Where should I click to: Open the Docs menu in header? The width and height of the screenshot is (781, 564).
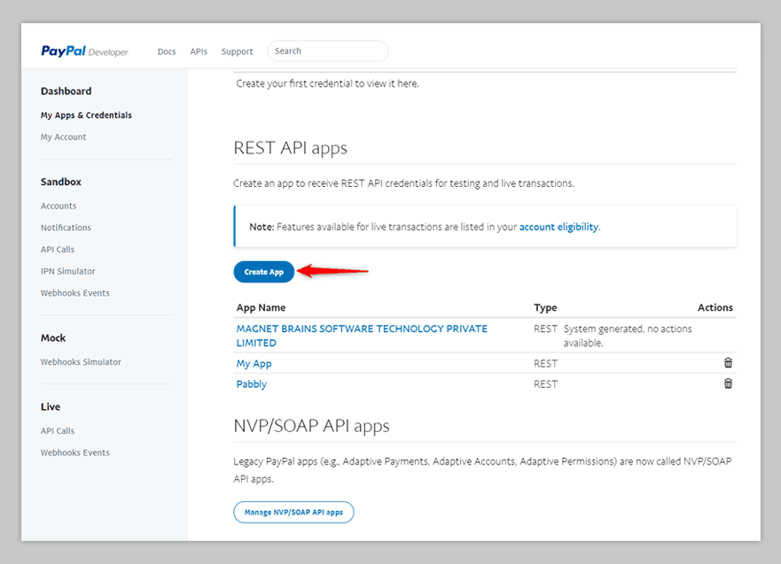click(167, 51)
